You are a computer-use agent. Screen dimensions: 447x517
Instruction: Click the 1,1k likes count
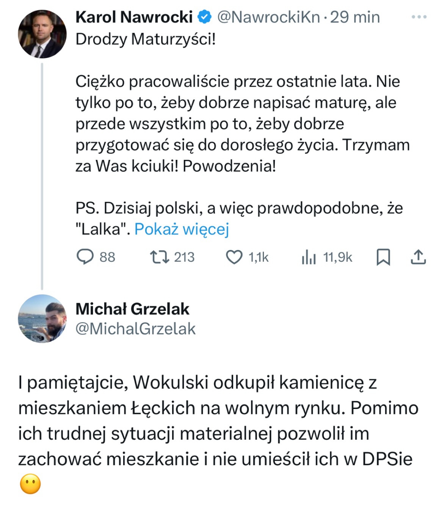pyautogui.click(x=259, y=258)
